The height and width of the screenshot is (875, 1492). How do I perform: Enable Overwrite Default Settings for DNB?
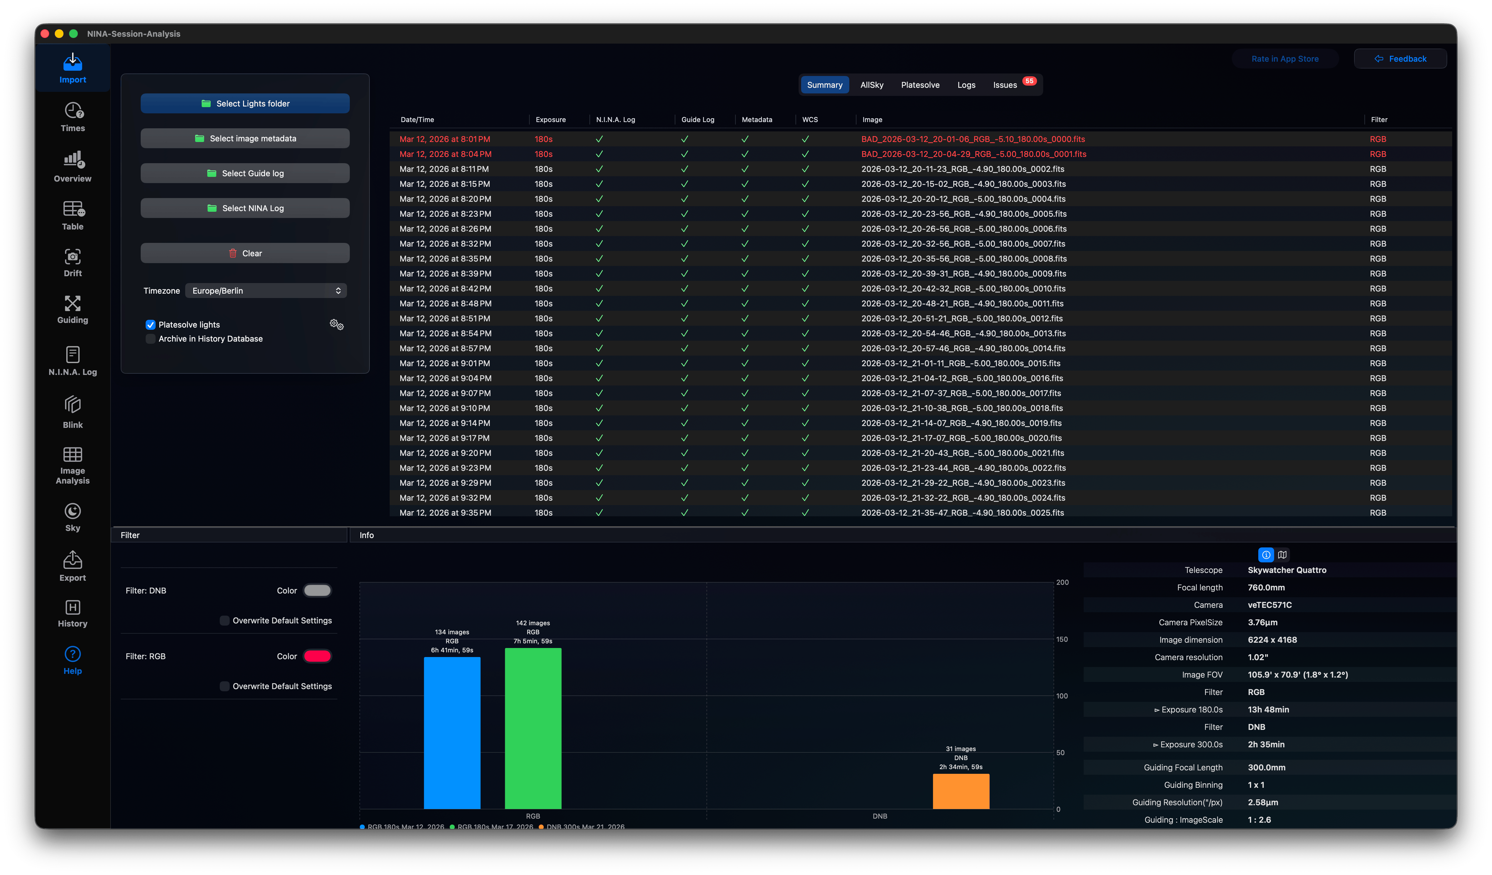point(224,620)
